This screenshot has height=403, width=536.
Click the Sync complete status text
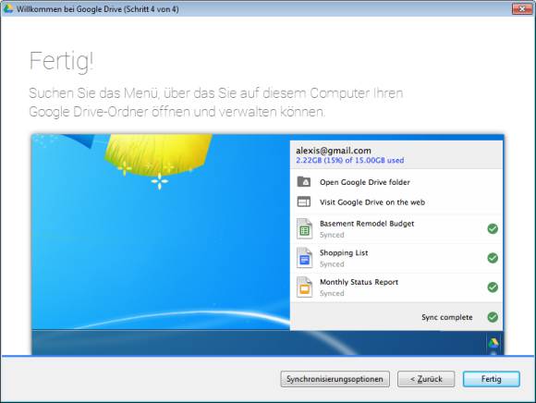coord(446,317)
